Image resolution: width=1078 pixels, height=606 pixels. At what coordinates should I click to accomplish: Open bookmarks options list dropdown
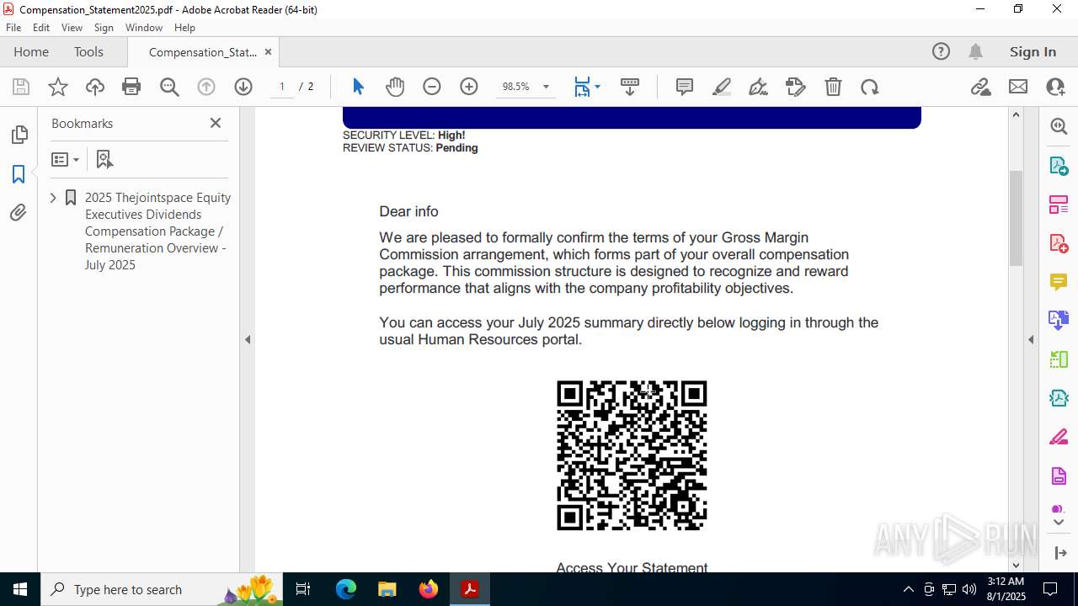pos(65,159)
